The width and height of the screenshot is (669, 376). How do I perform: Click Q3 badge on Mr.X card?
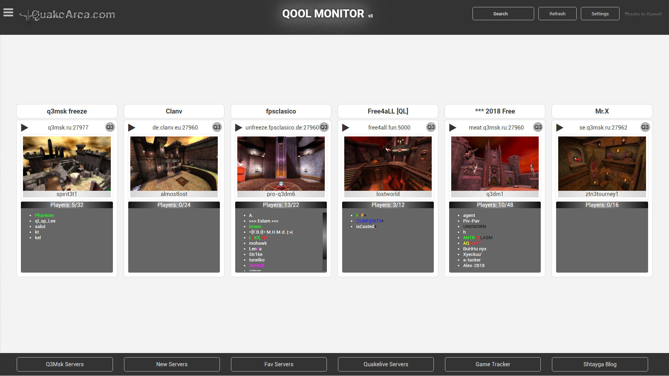point(645,127)
